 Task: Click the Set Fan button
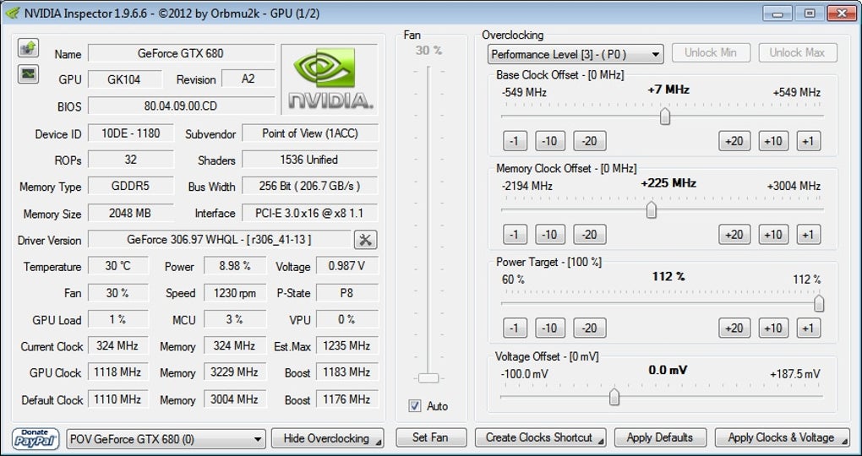[x=431, y=438]
